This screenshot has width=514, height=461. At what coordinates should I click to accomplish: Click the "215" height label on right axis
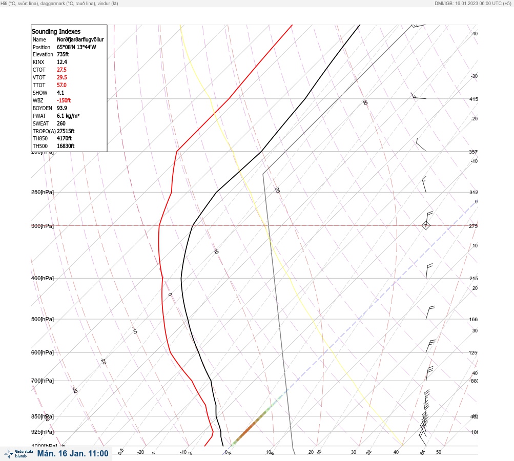pos(474,279)
